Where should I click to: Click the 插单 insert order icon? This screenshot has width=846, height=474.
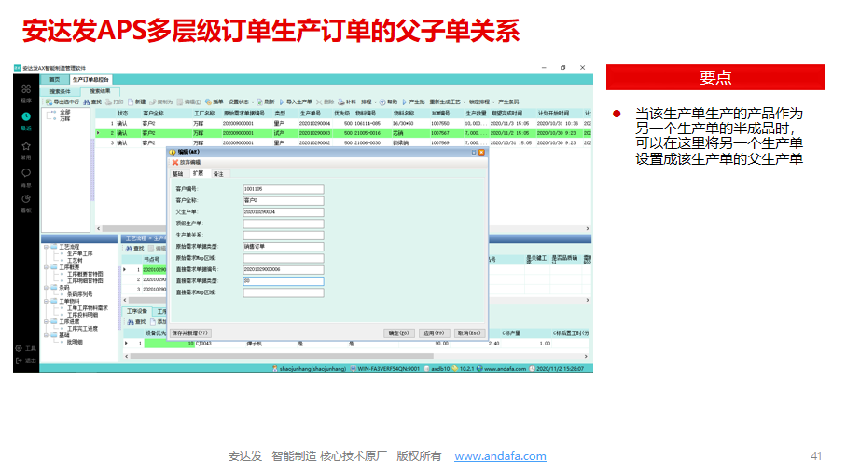click(x=208, y=102)
